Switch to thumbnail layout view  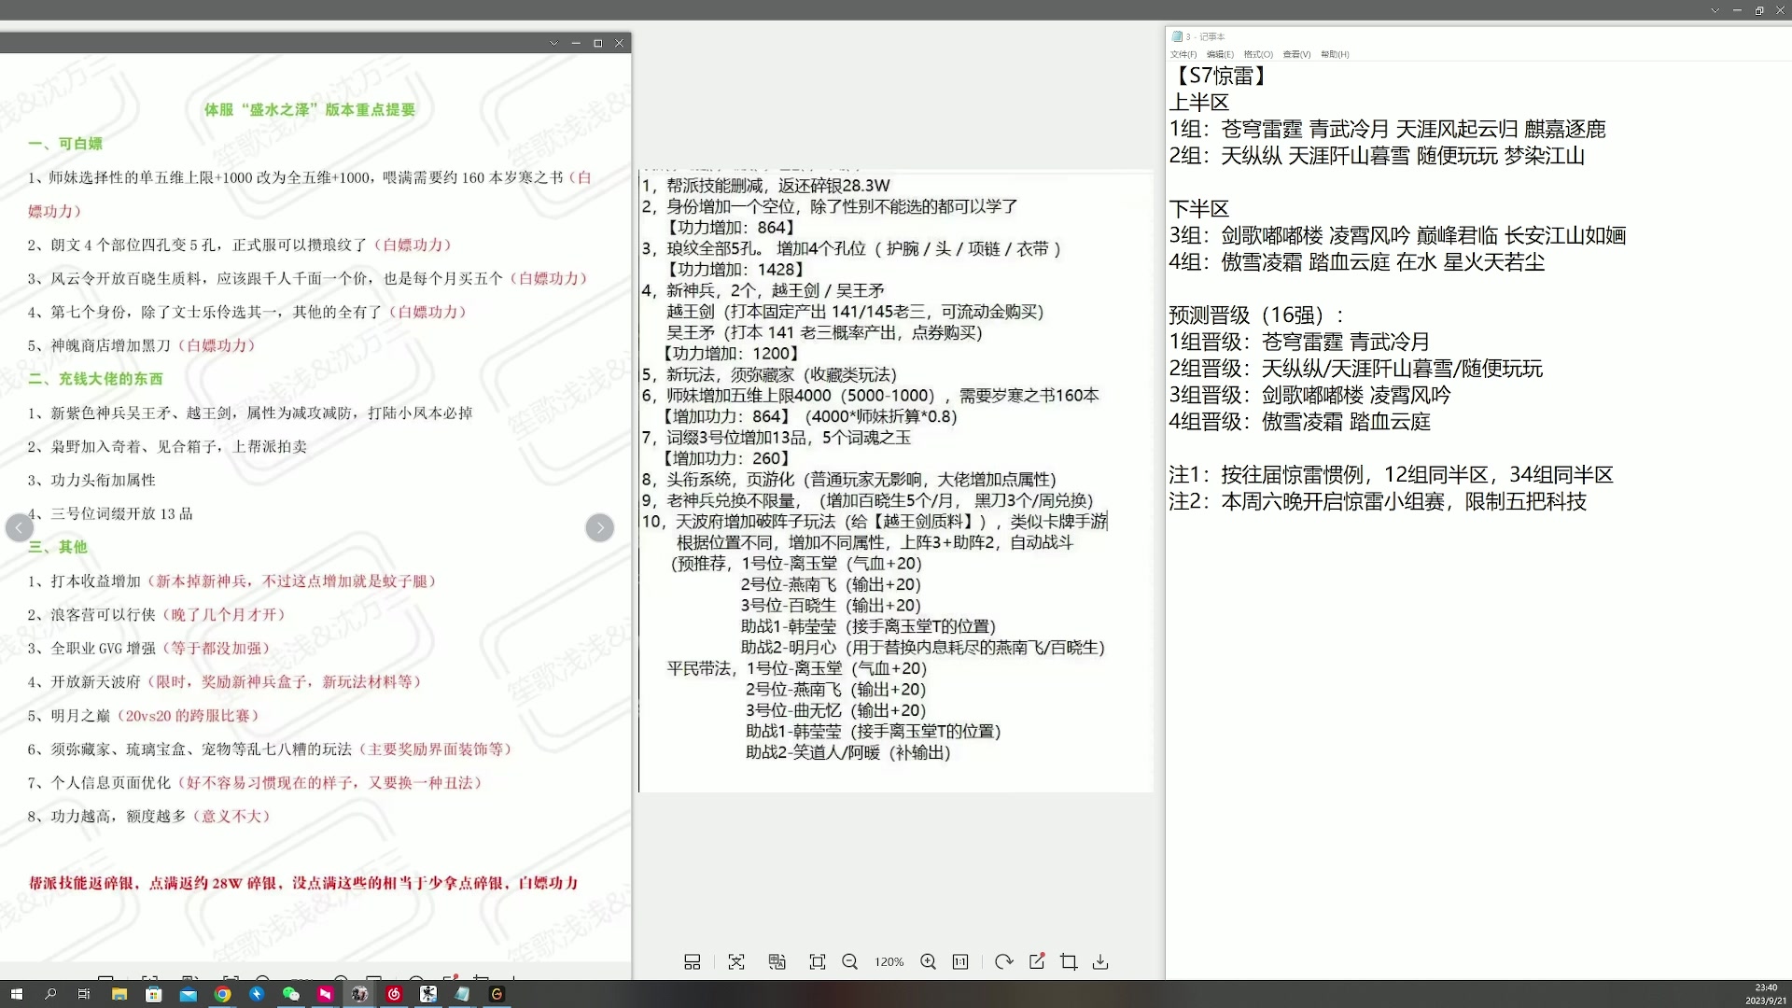(x=693, y=961)
